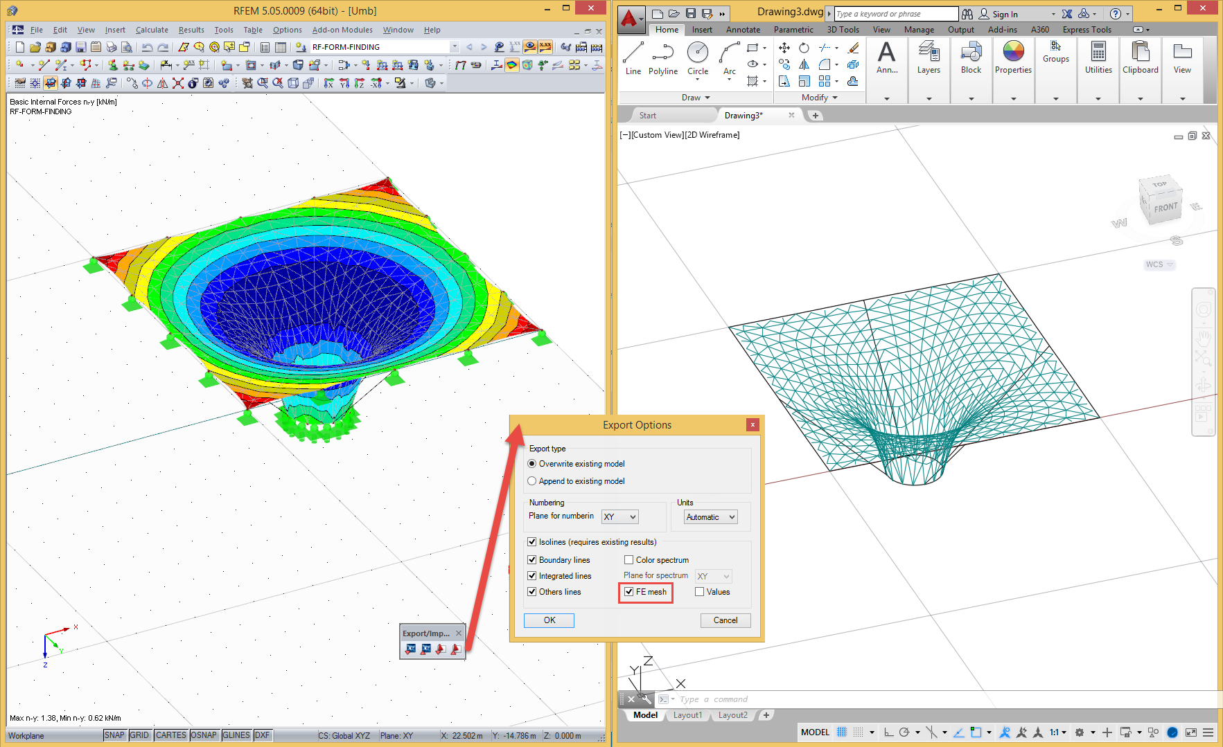1223x747 pixels.
Task: Click OK in the Export Options dialog
Action: 549,620
